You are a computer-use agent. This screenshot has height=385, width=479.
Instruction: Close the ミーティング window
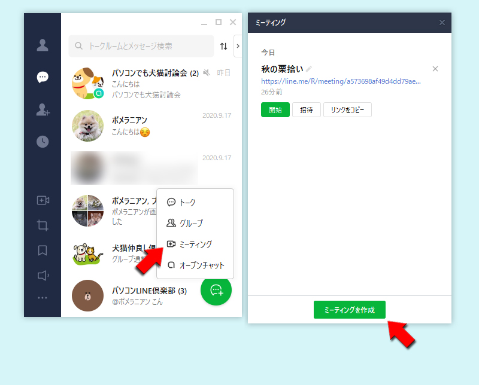[442, 23]
